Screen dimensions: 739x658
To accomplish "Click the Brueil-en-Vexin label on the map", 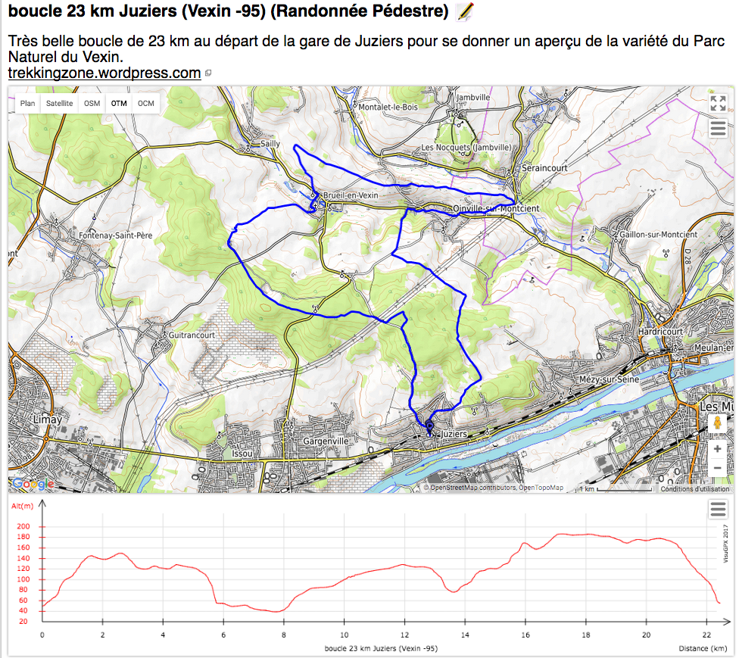I will point(351,195).
